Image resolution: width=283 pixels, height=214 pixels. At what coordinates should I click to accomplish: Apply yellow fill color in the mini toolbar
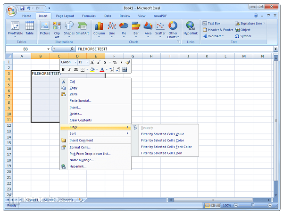(92, 69)
